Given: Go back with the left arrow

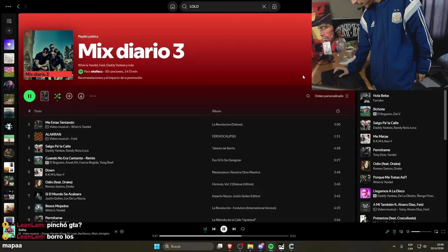Looking at the screenshot, I should click(18, 6).
